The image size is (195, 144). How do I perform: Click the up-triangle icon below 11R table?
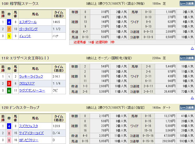[x=192, y=98]
